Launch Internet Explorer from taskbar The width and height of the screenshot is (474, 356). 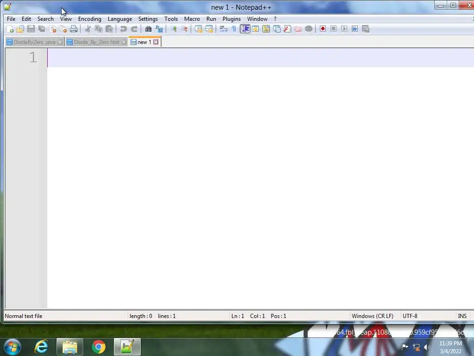coord(41,347)
